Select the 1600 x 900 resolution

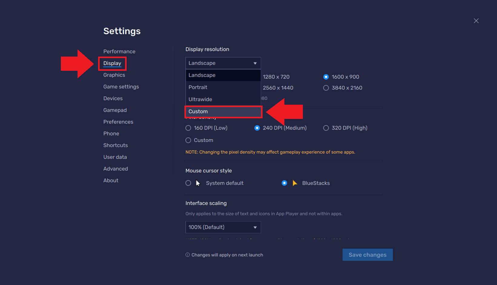[326, 77]
